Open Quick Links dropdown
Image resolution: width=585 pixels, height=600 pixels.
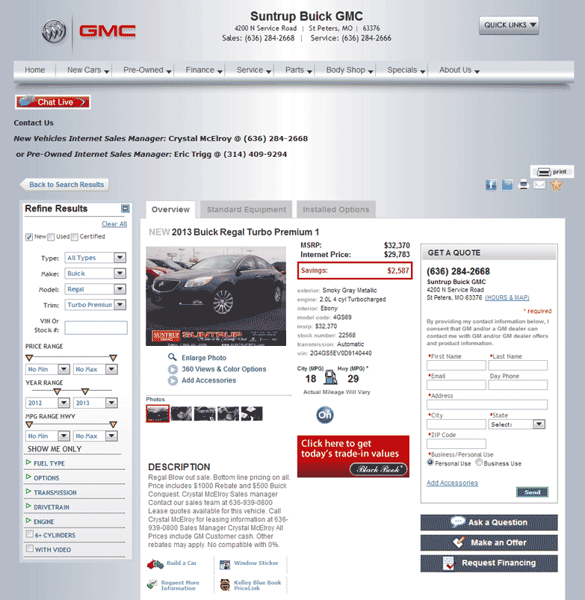pos(509,25)
